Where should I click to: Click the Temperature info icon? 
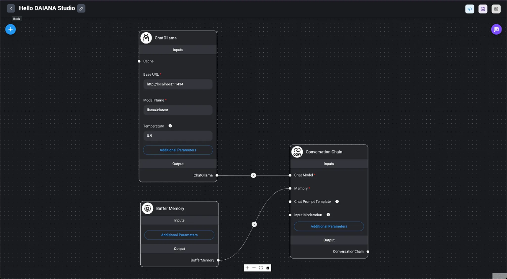tap(170, 126)
